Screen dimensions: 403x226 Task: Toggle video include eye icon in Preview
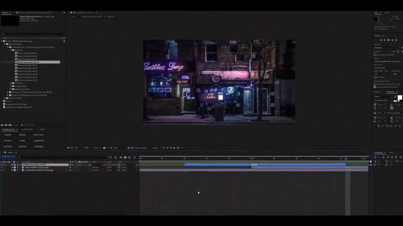390,51
